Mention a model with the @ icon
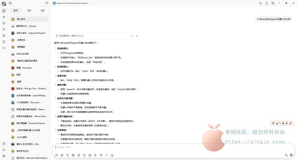This screenshot has height=160, width=297. coord(90,155)
